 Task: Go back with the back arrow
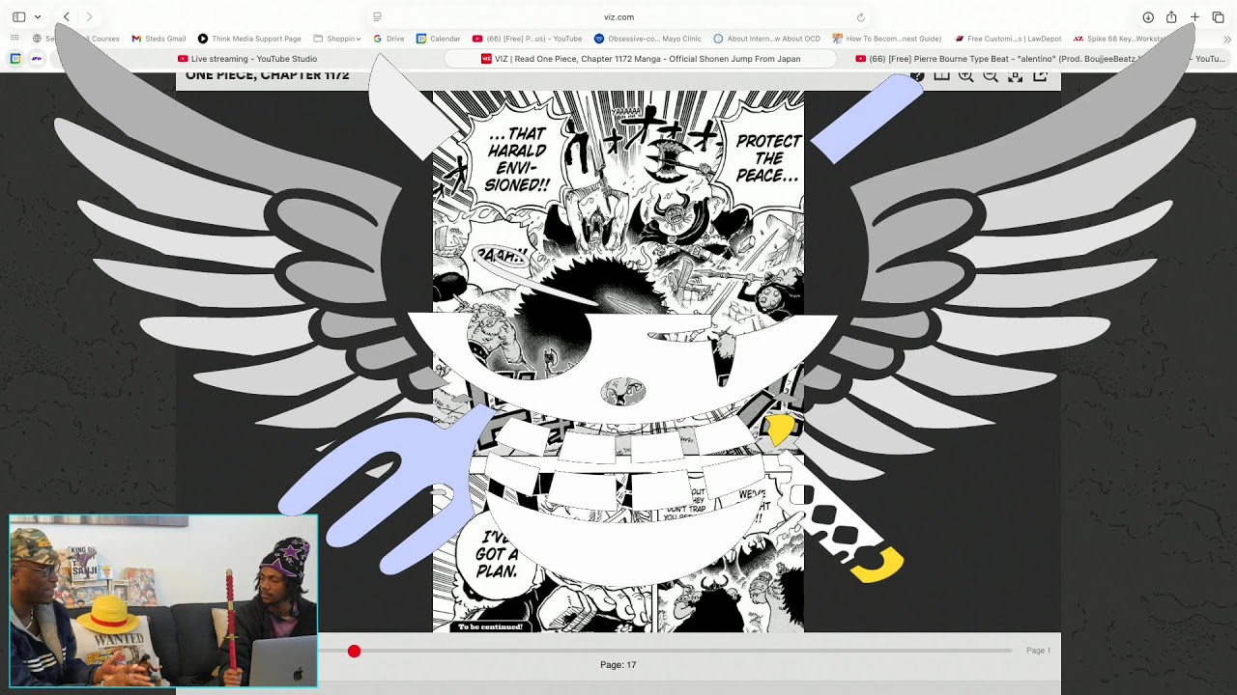(x=67, y=16)
